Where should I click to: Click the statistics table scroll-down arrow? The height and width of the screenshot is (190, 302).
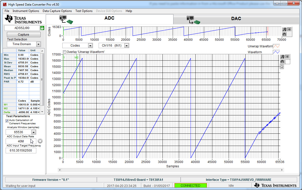pos(42,112)
